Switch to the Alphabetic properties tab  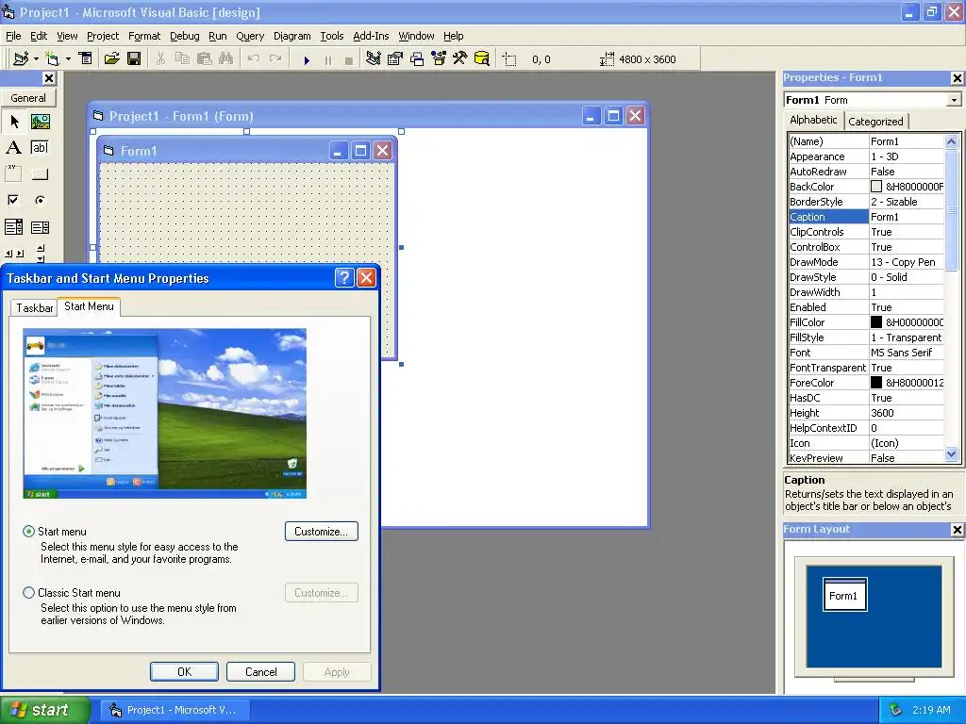pos(813,120)
